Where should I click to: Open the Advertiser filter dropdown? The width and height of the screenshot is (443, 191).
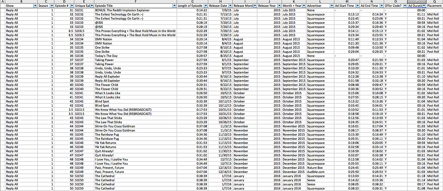click(332, 6)
